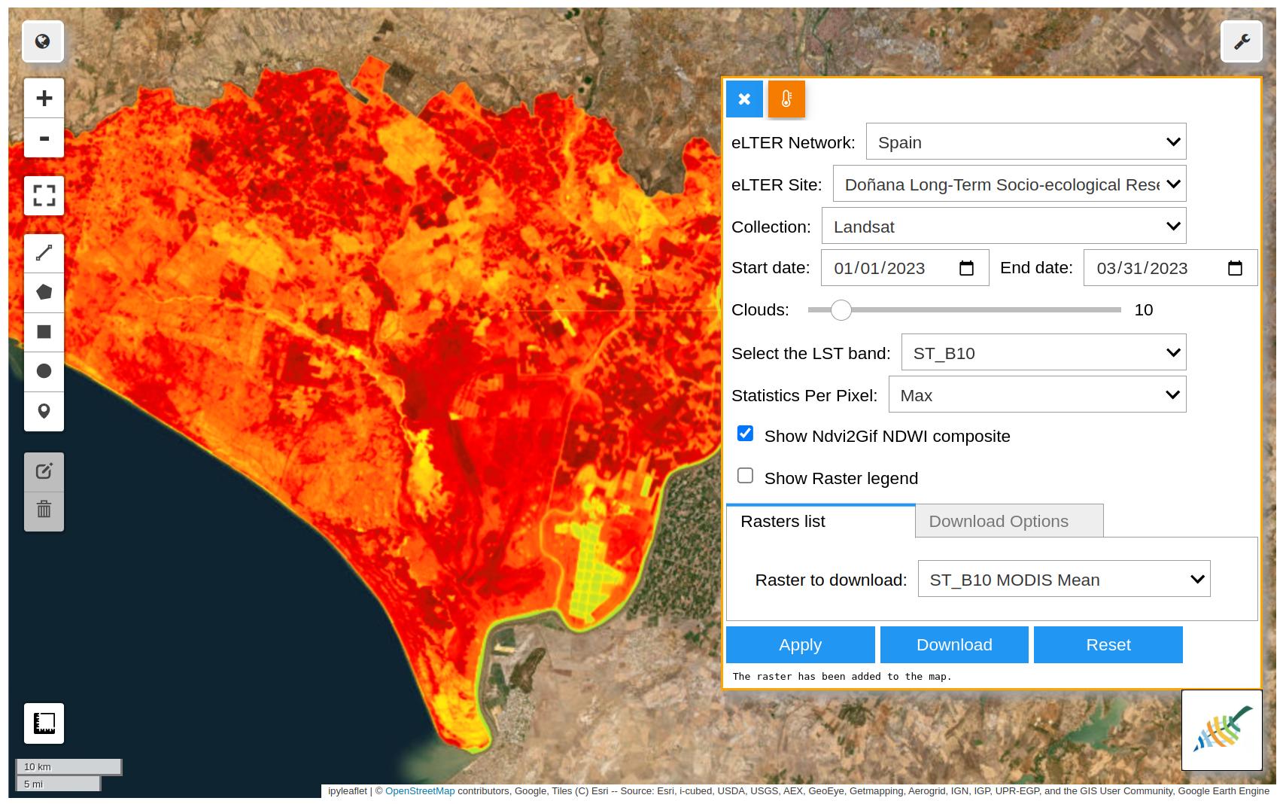
Task: Click the Clouds slider handle
Action: [841, 309]
